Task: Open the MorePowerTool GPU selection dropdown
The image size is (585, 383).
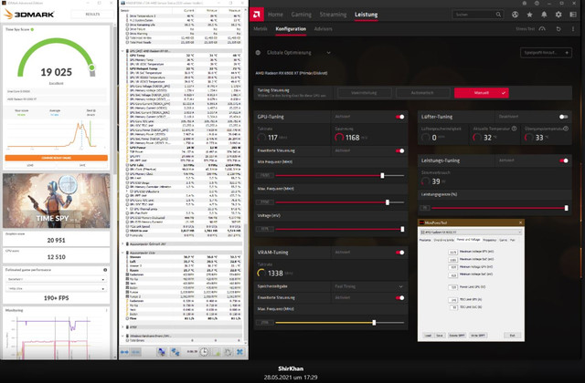Action: (471, 232)
